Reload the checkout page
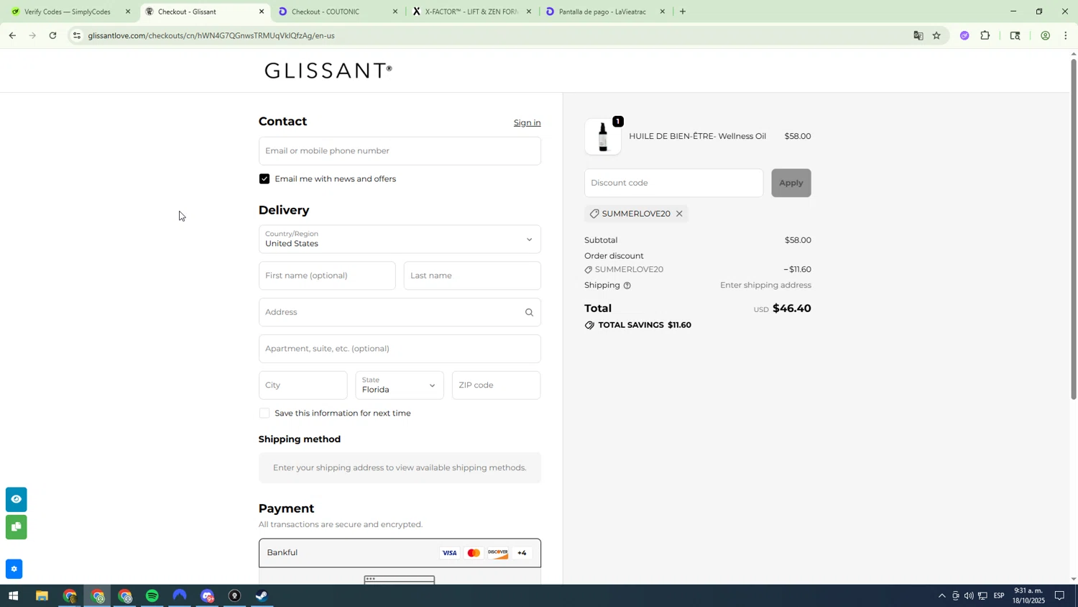Viewport: 1078px width, 607px height. tap(52, 35)
